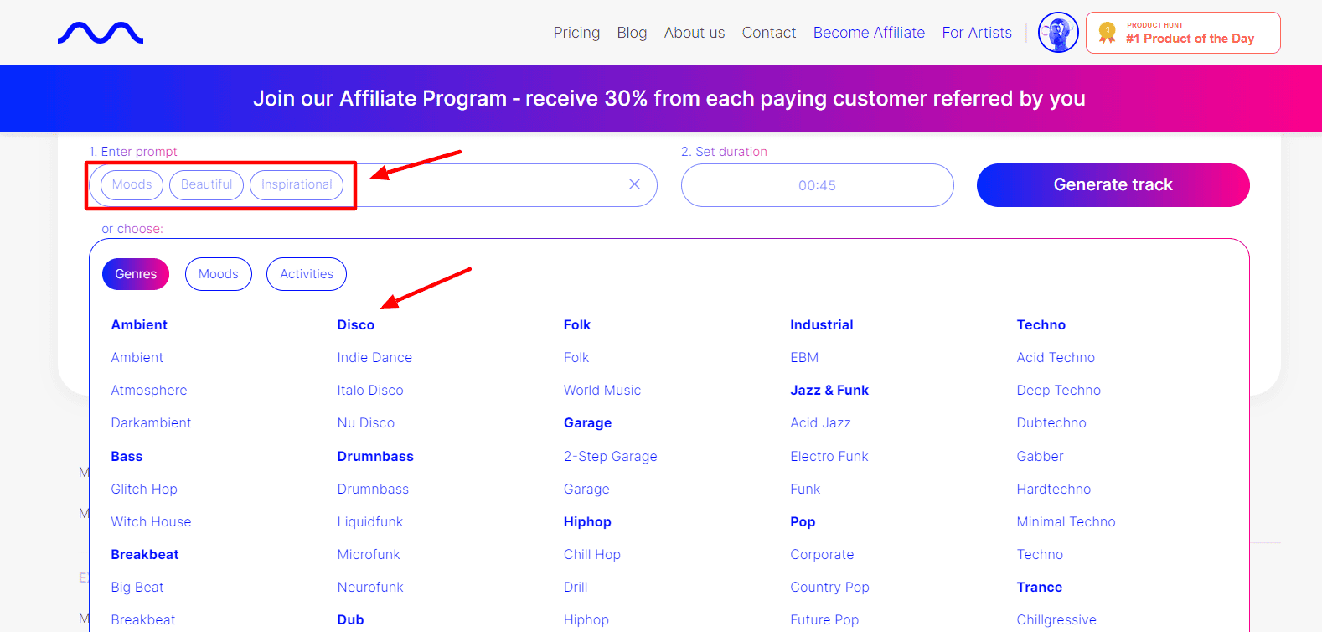Choose the Italo Disco genre
1322x632 pixels.
[x=370, y=391]
